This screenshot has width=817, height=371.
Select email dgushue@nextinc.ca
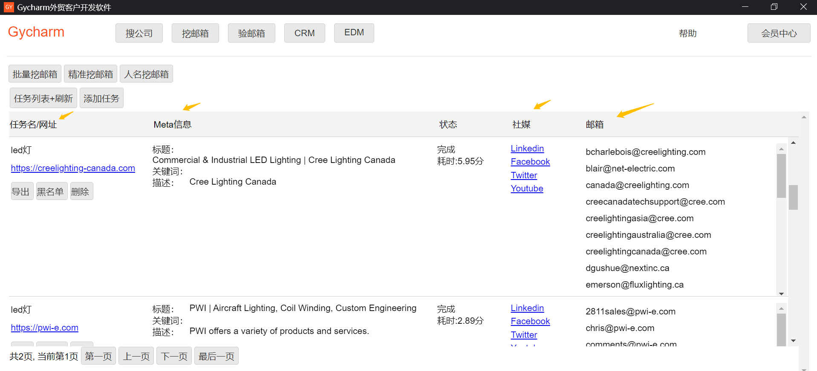coord(627,268)
